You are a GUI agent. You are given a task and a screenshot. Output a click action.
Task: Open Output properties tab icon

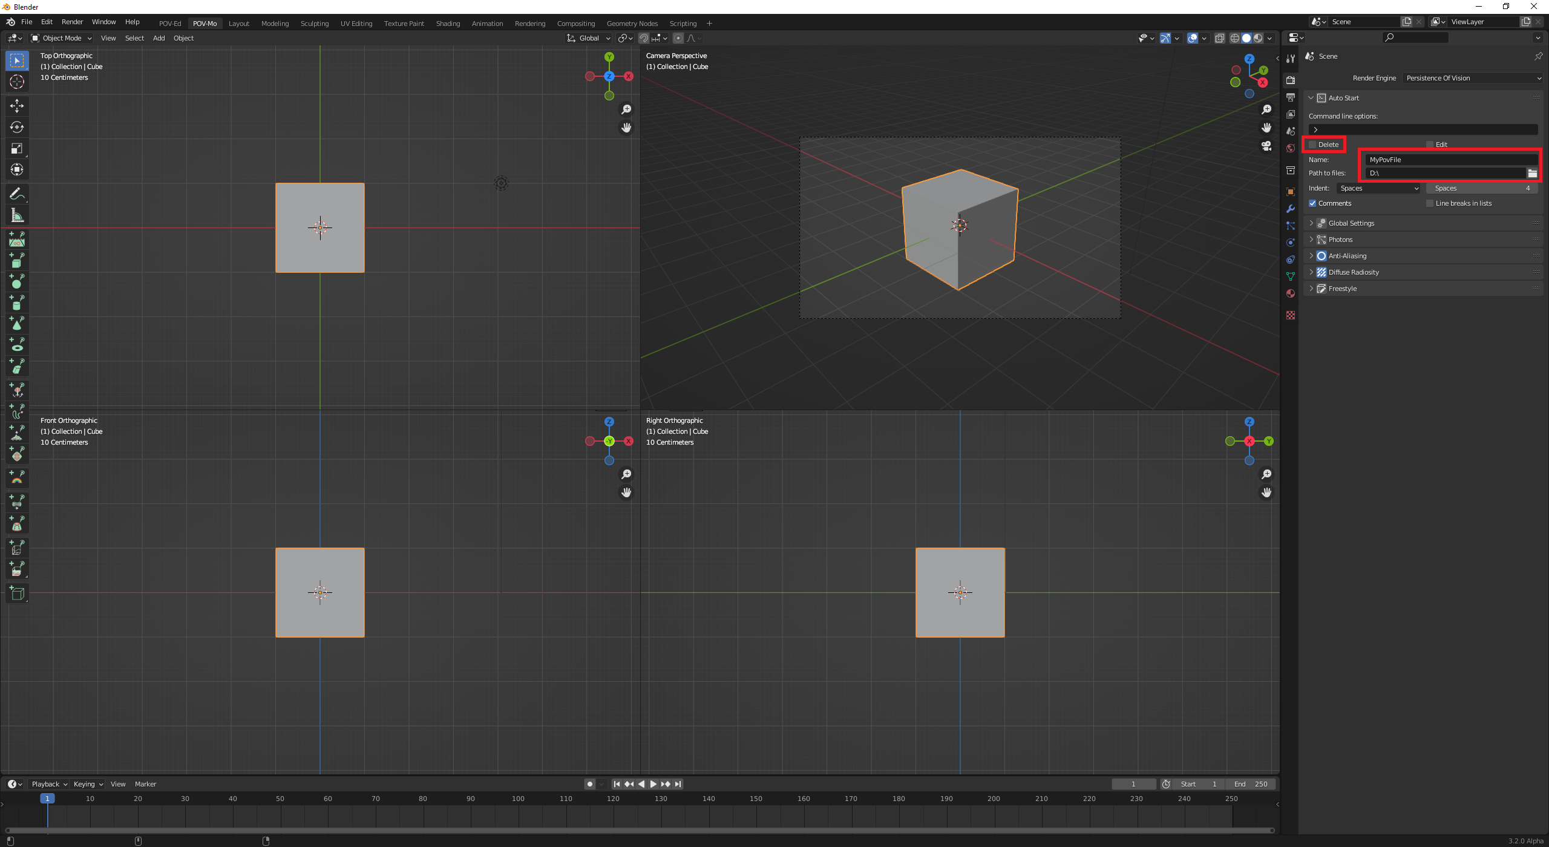click(1291, 97)
